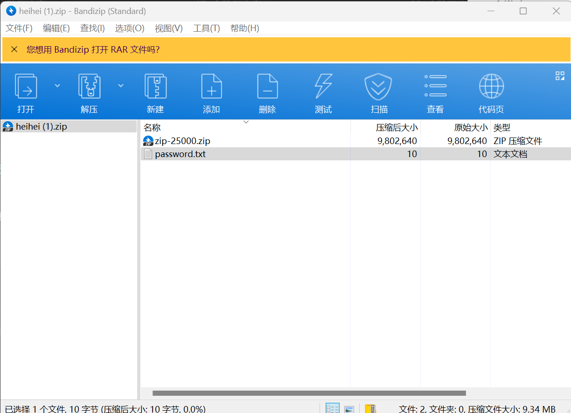Click the Code page (代码页) globe icon
This screenshot has width=571, height=413.
pyautogui.click(x=491, y=86)
